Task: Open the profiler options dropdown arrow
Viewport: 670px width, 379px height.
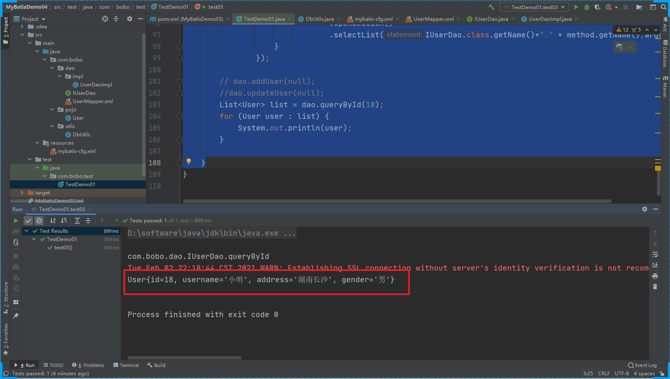Action: coord(616,7)
